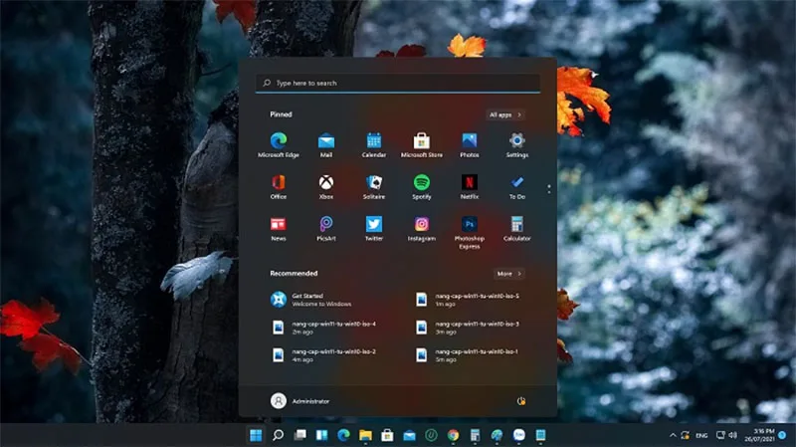Show all apps list
Image resolution: width=796 pixels, height=447 pixels.
[505, 114]
